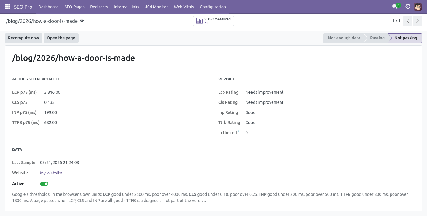Expand the Configuration menu
Screen dimensions: 427x216
pos(213,7)
